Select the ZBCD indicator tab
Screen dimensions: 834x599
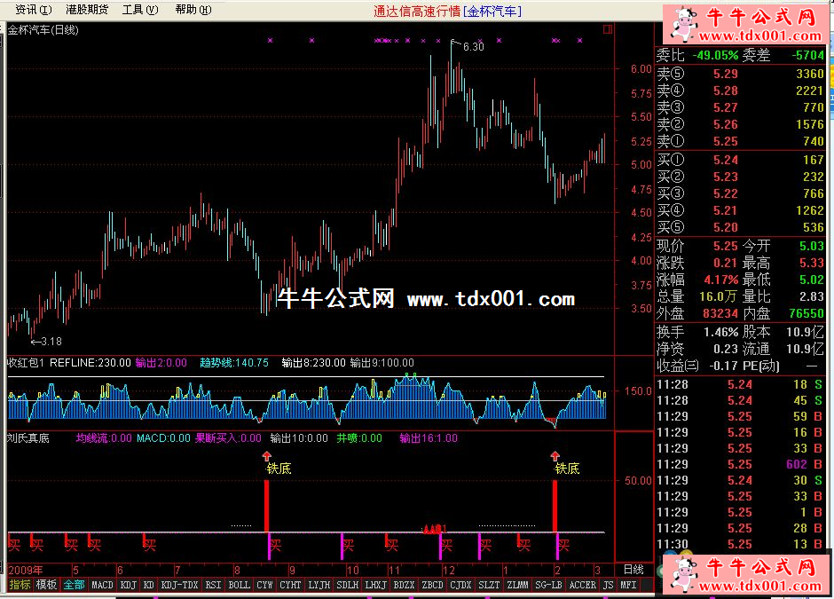click(432, 585)
